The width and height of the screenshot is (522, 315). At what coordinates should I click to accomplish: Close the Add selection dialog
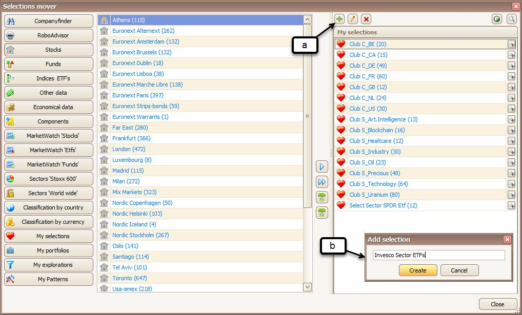pos(507,239)
